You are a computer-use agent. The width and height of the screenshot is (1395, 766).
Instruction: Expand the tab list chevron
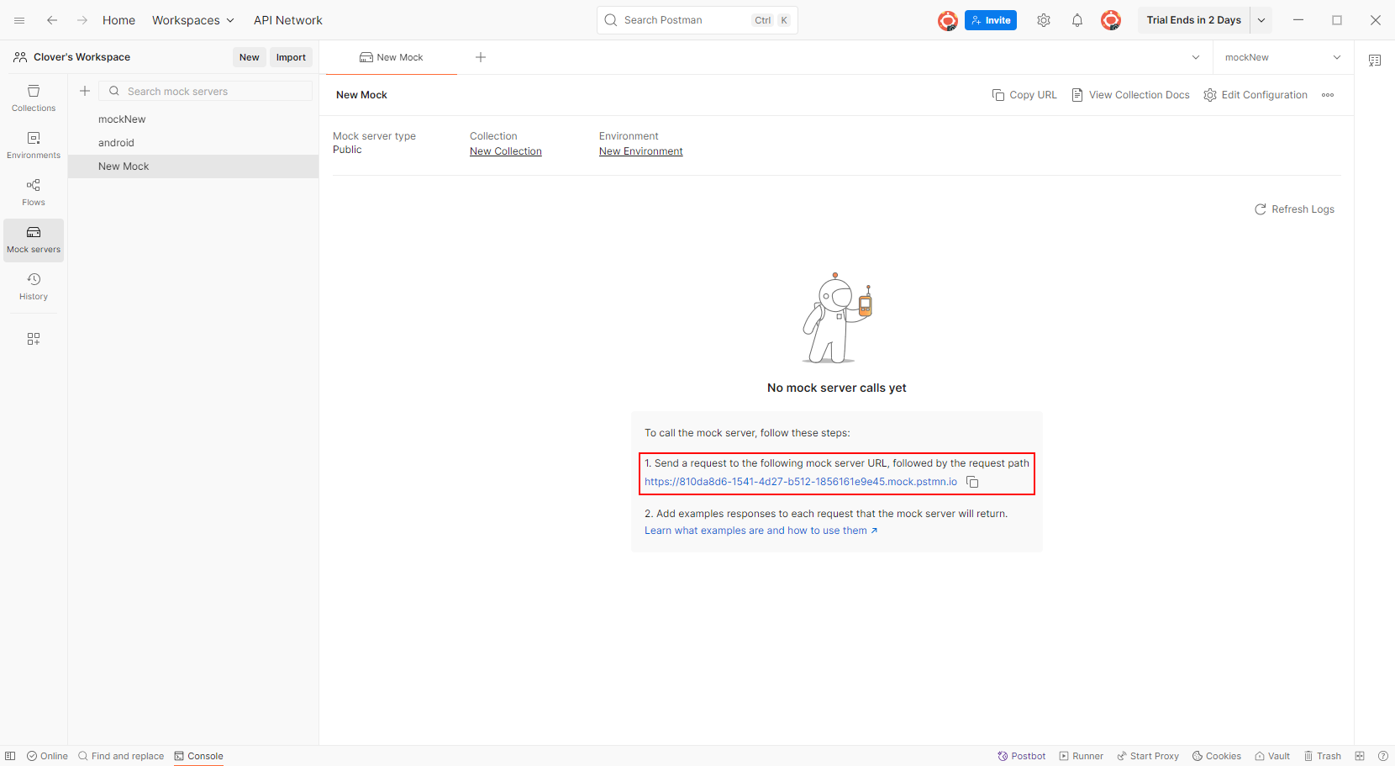[x=1196, y=57]
